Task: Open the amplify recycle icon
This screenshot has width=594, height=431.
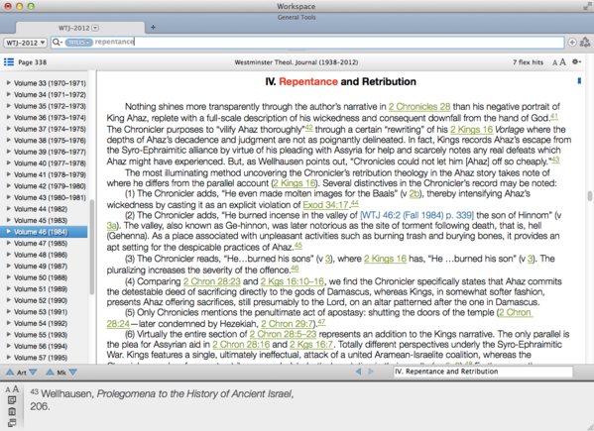Action: pyautogui.click(x=585, y=42)
